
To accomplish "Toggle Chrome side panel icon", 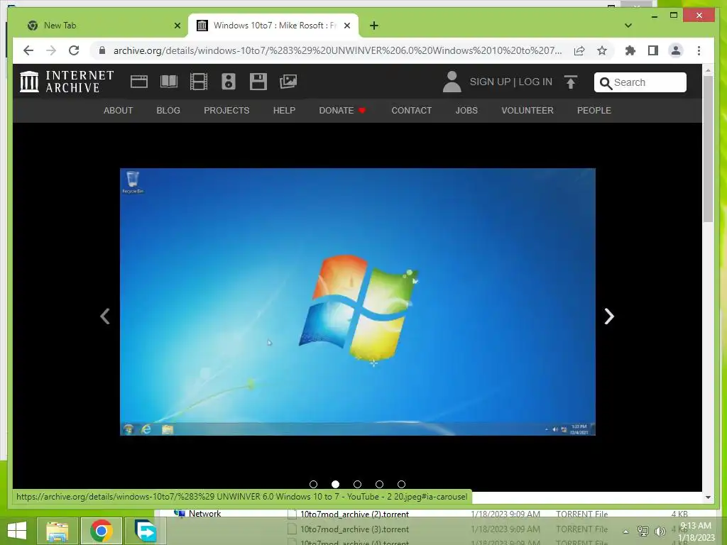I will [653, 50].
